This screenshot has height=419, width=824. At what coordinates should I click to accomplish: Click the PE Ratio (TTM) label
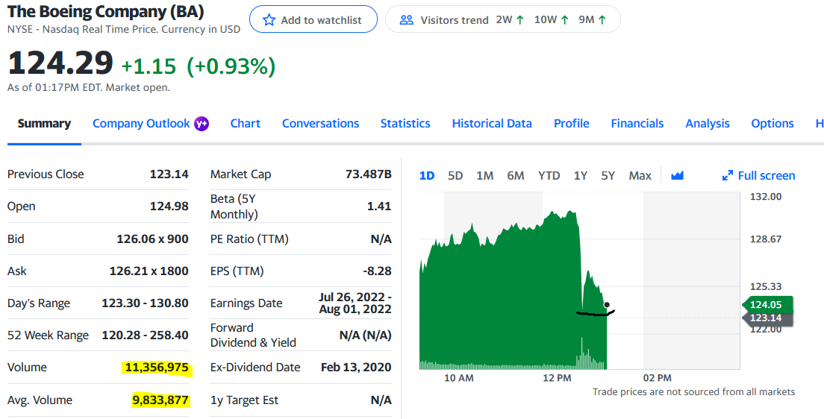249,239
